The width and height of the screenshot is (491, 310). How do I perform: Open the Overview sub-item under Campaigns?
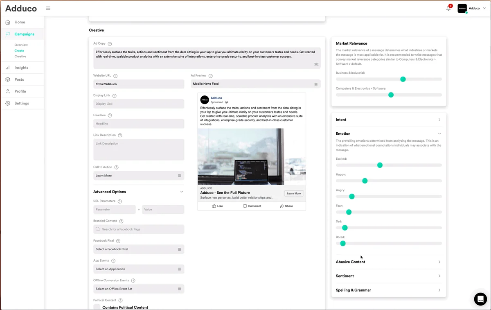point(21,45)
